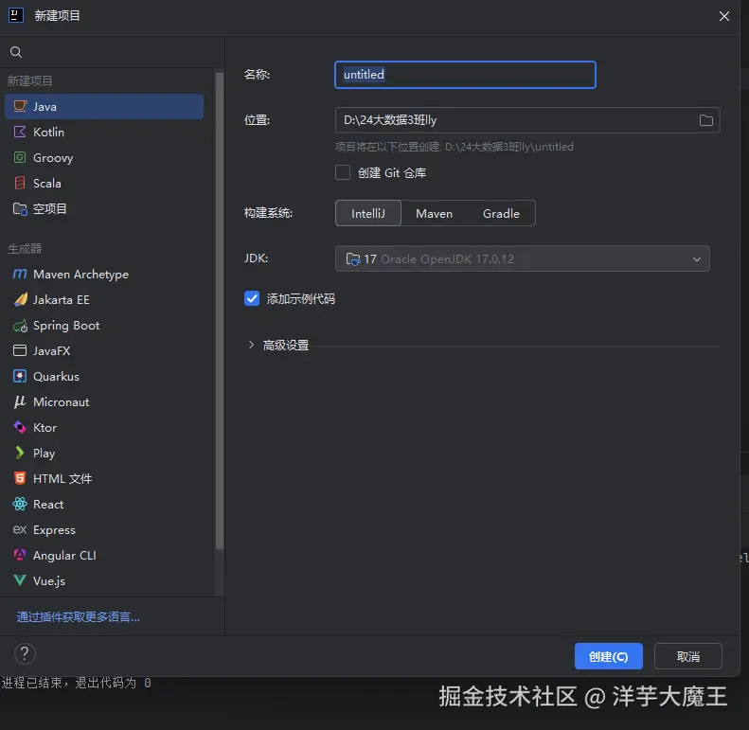749x730 pixels.
Task: Uncheck the 添加示例代码 checkbox
Action: 252,298
